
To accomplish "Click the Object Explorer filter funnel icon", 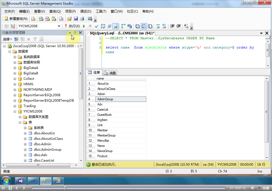I will (x=35, y=39).
